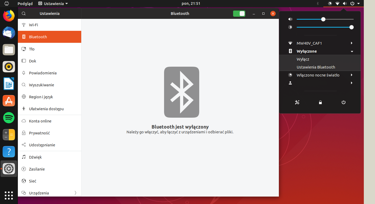Click the search icon in Settings header
This screenshot has width=375, height=204.
tap(24, 14)
